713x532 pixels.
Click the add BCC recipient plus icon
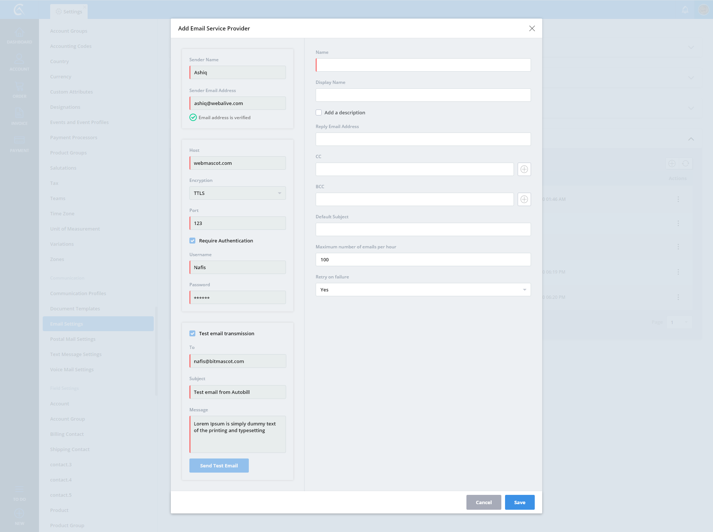coord(524,199)
